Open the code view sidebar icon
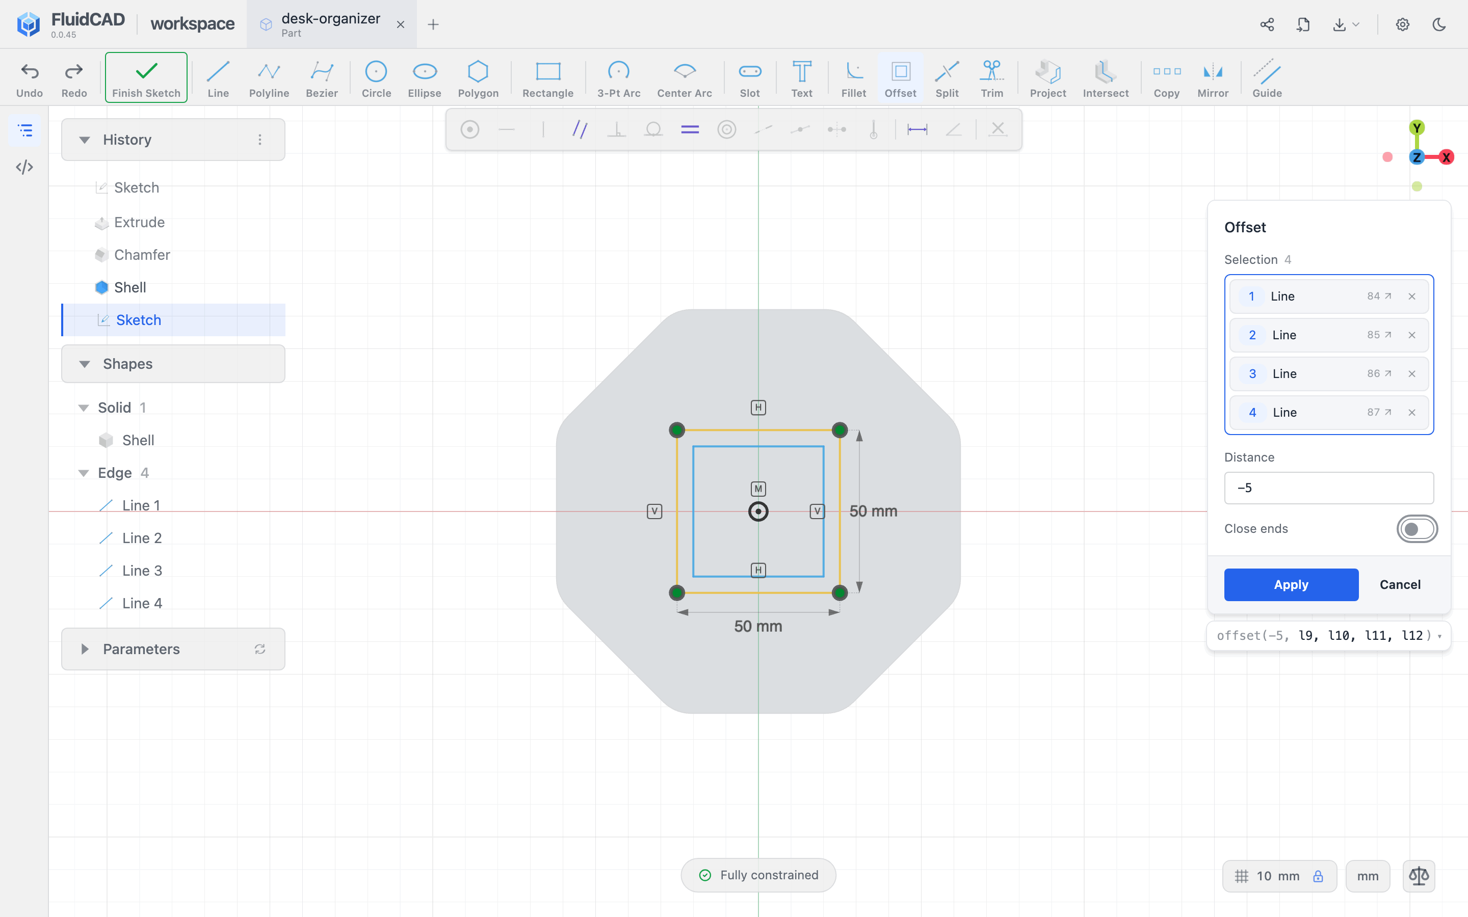 [x=24, y=167]
